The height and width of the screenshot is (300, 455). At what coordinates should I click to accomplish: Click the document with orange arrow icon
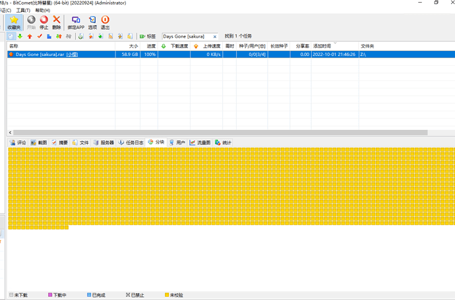[x=120, y=36]
